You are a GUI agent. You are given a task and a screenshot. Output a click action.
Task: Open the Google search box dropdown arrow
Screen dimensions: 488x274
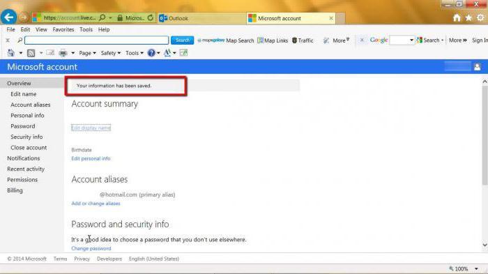[x=411, y=40]
